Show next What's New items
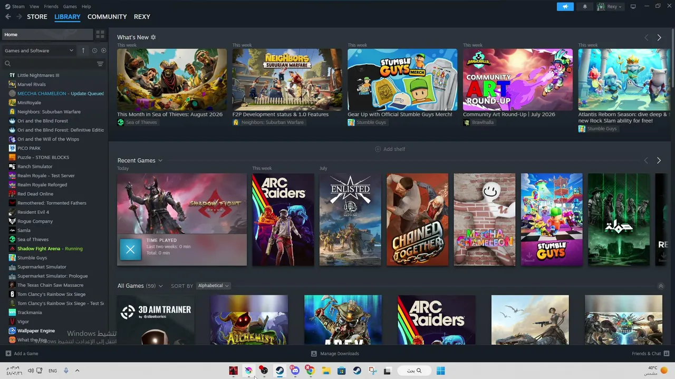 [x=659, y=38]
